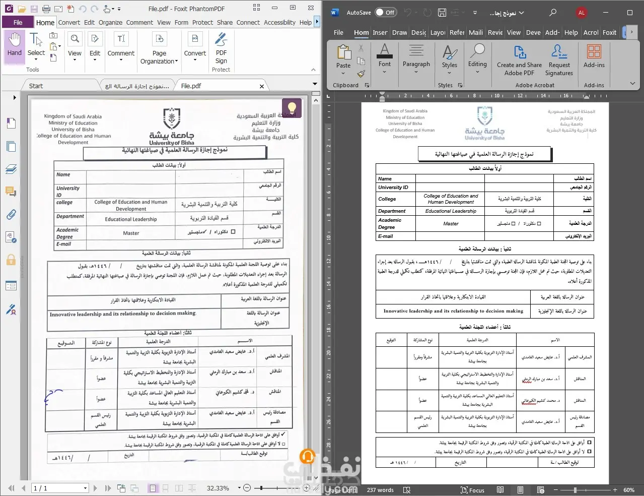Open the Comments panel in Foxit sidebar
This screenshot has width=644, height=496.
click(x=11, y=192)
